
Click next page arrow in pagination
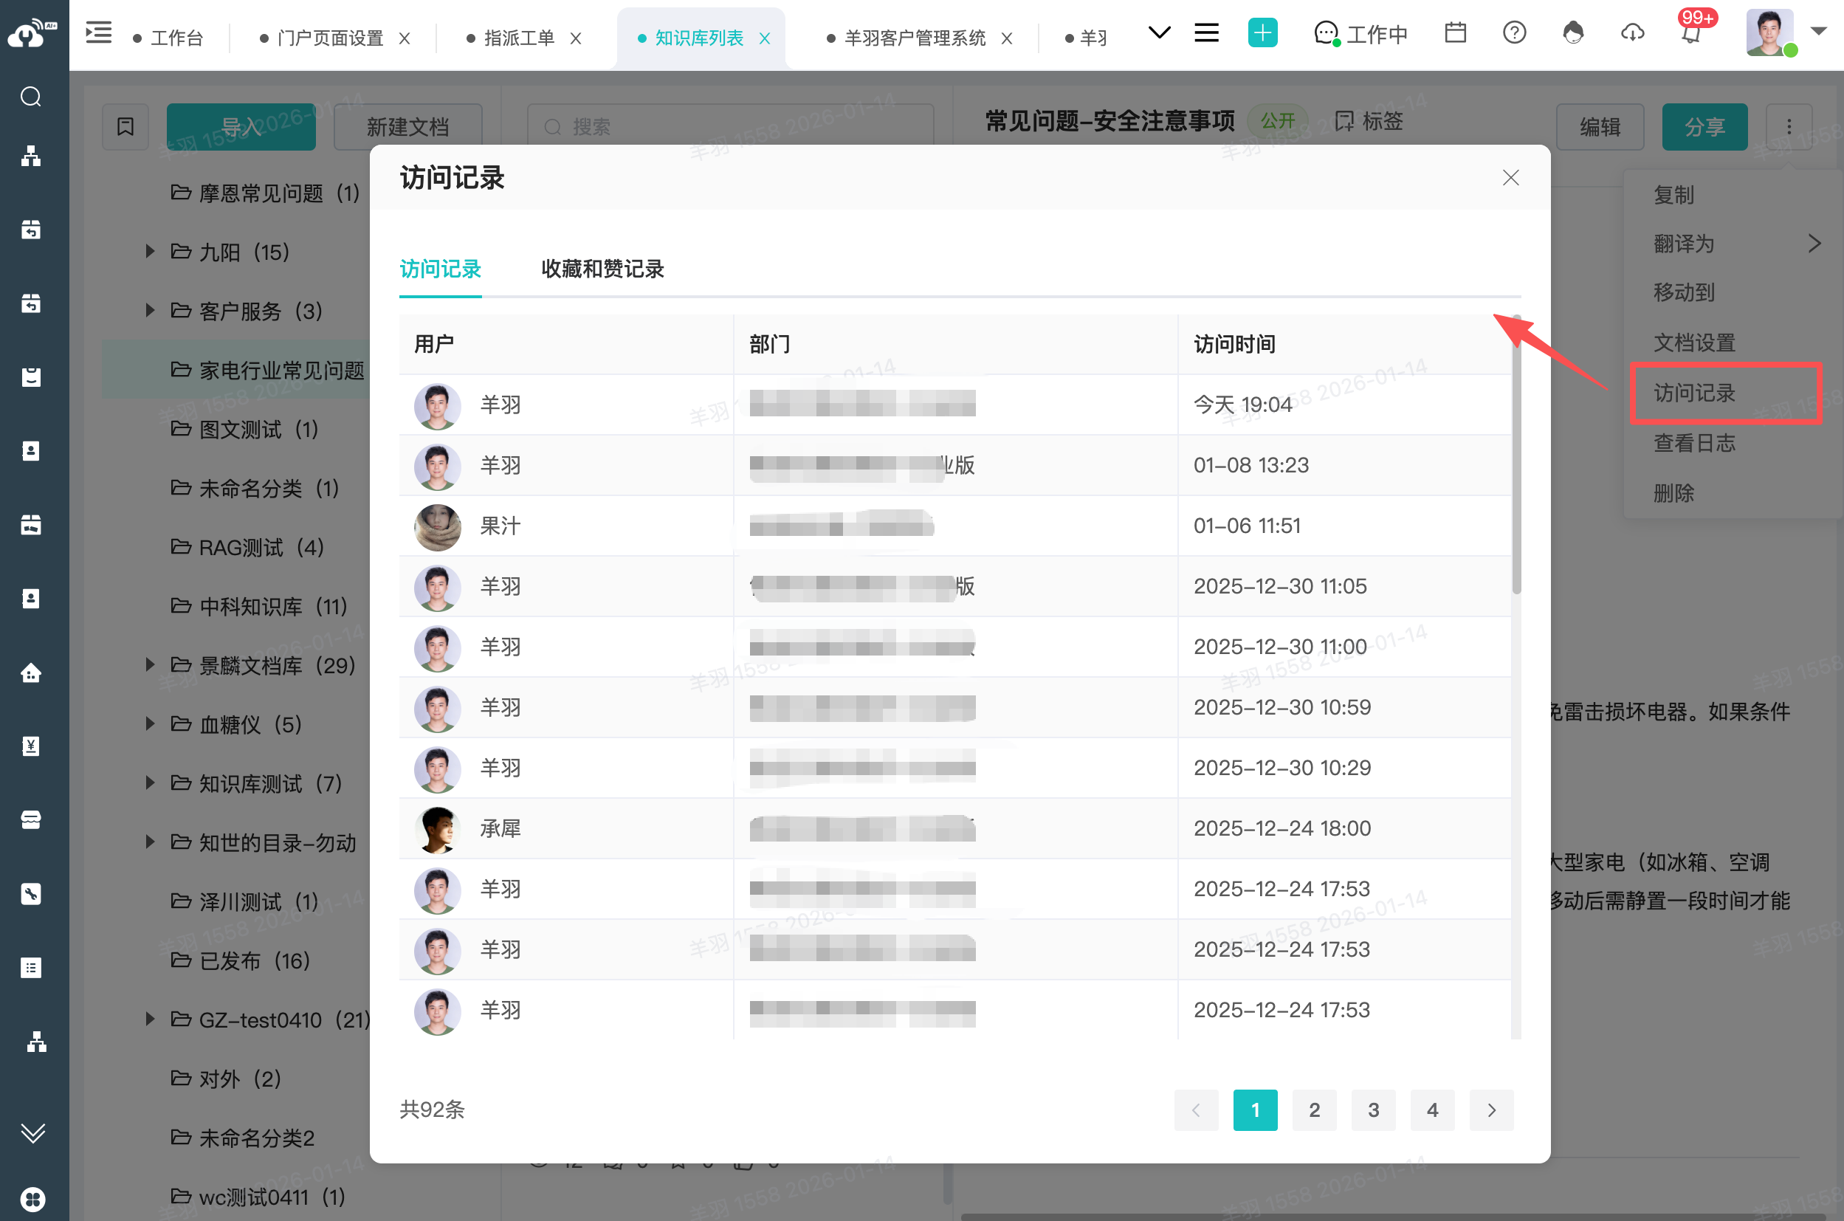click(1490, 1110)
